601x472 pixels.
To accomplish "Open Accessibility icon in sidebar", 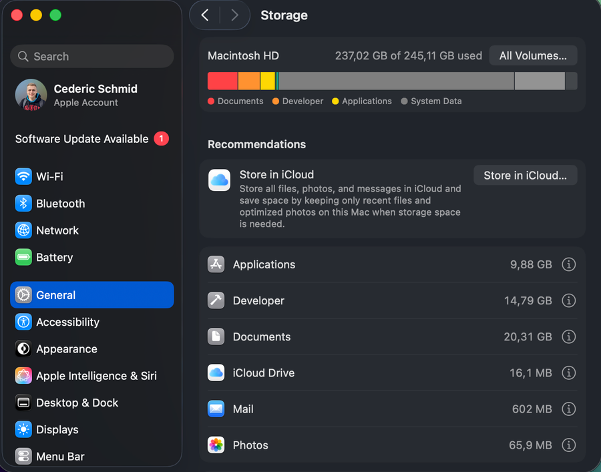I will tap(23, 322).
